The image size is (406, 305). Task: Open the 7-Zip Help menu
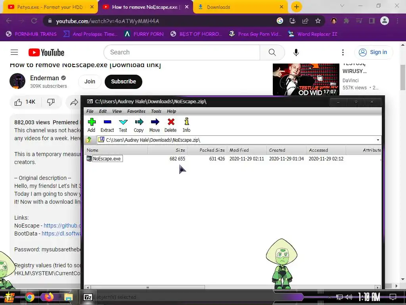(x=171, y=111)
